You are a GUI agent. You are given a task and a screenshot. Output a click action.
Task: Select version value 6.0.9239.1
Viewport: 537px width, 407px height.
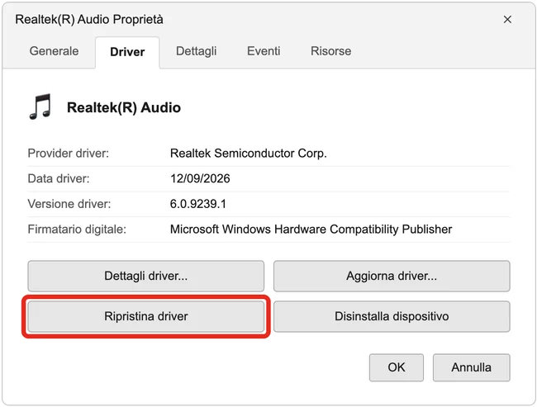point(198,204)
